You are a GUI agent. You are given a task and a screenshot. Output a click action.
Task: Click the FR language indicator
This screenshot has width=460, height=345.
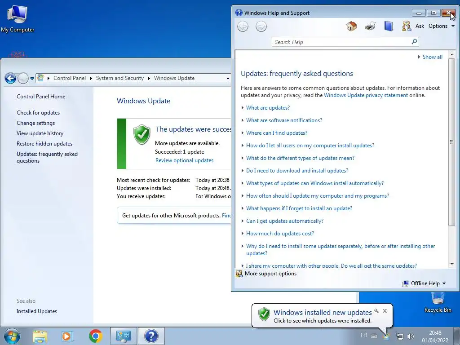coord(364,335)
